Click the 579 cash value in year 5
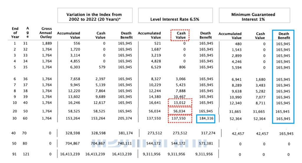 pos(102,67)
